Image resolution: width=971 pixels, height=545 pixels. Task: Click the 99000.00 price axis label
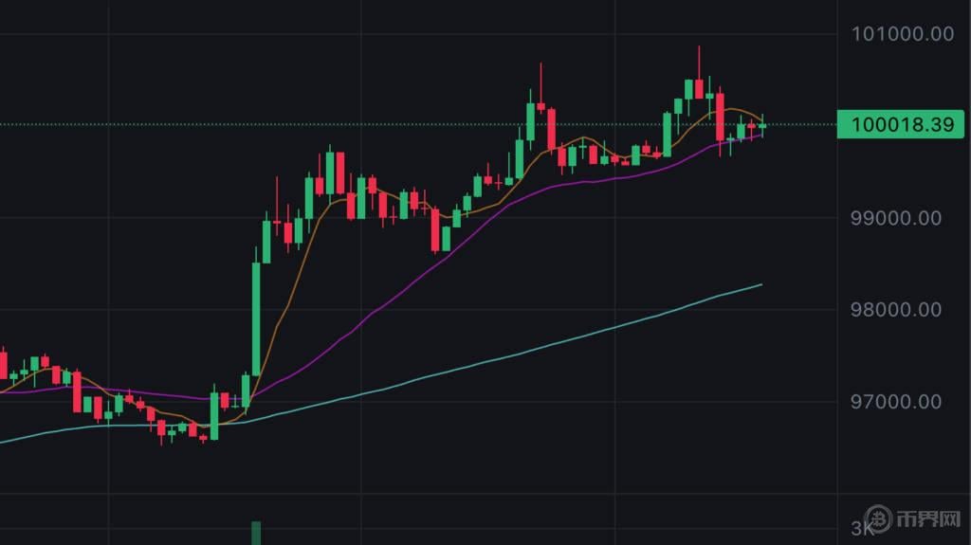(x=896, y=218)
